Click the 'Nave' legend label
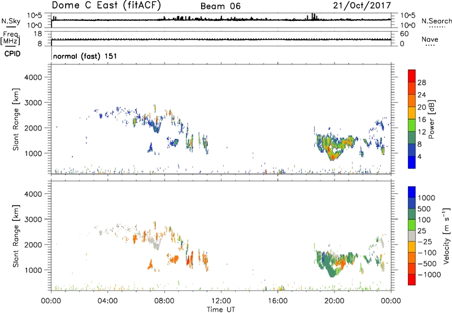 click(430, 39)
